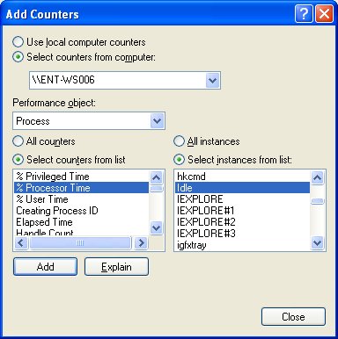Click the help question mark icon
The width and height of the screenshot is (338, 339).
point(304,13)
